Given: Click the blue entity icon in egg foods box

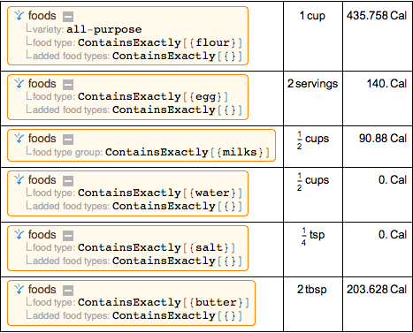Looking at the screenshot, I should tap(19, 84).
